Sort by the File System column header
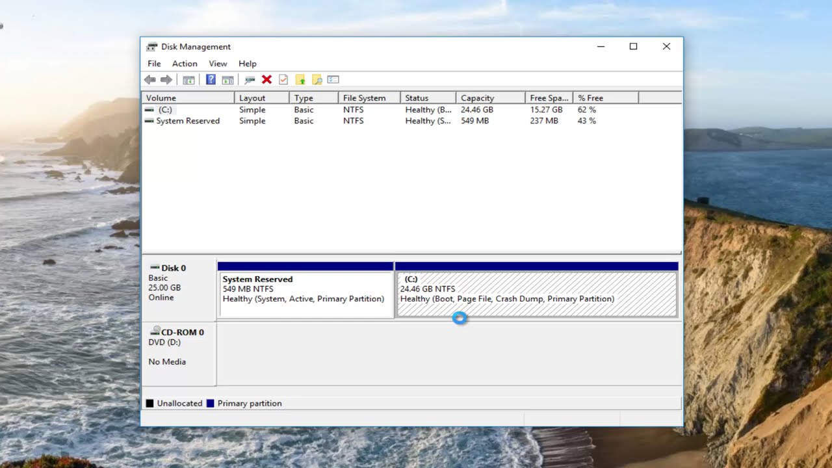The width and height of the screenshot is (832, 468). (369, 97)
